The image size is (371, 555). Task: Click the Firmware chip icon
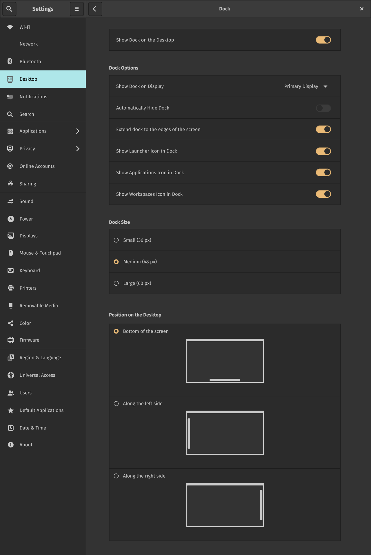[x=11, y=340]
